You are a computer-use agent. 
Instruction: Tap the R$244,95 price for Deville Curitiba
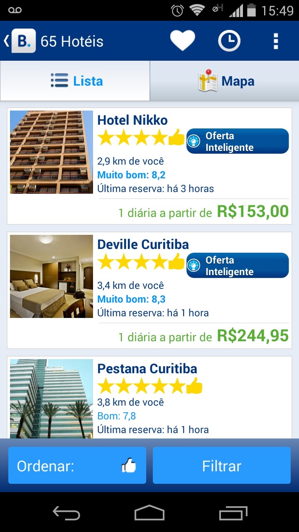click(252, 336)
